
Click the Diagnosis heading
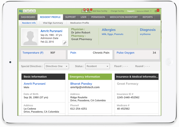(x=148, y=30)
